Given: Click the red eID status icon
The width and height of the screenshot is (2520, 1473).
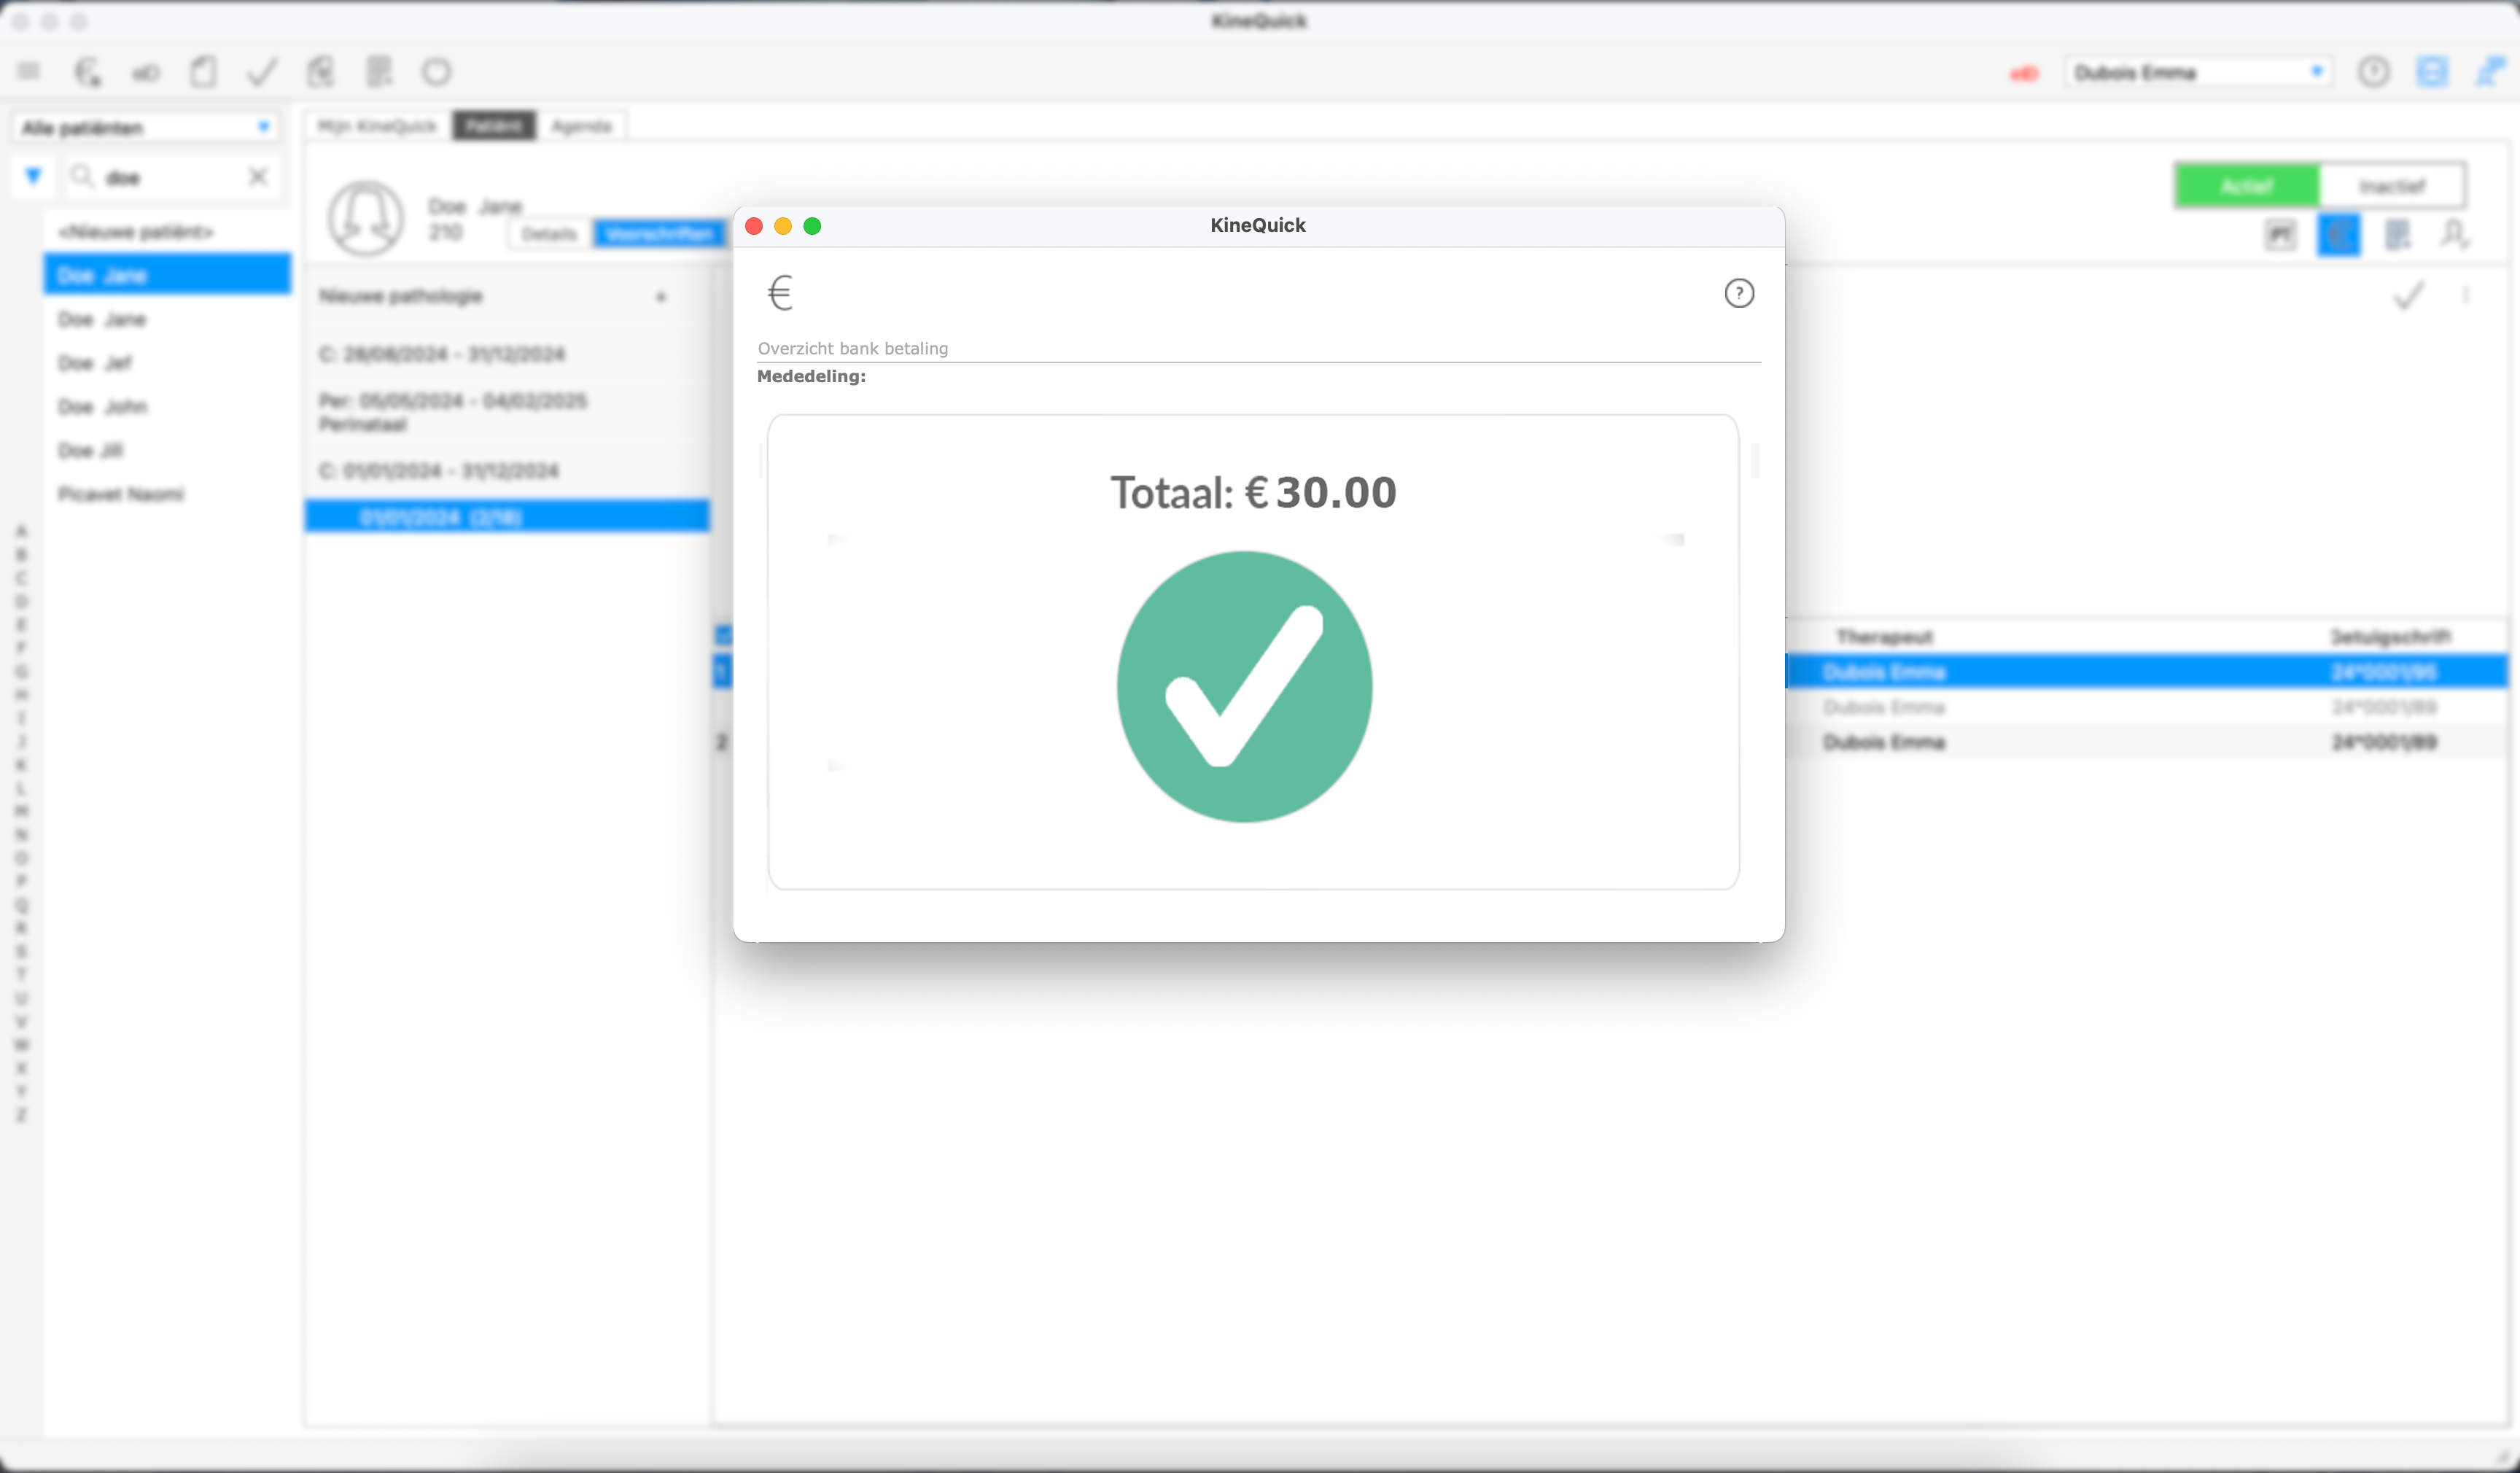Looking at the screenshot, I should [2024, 74].
